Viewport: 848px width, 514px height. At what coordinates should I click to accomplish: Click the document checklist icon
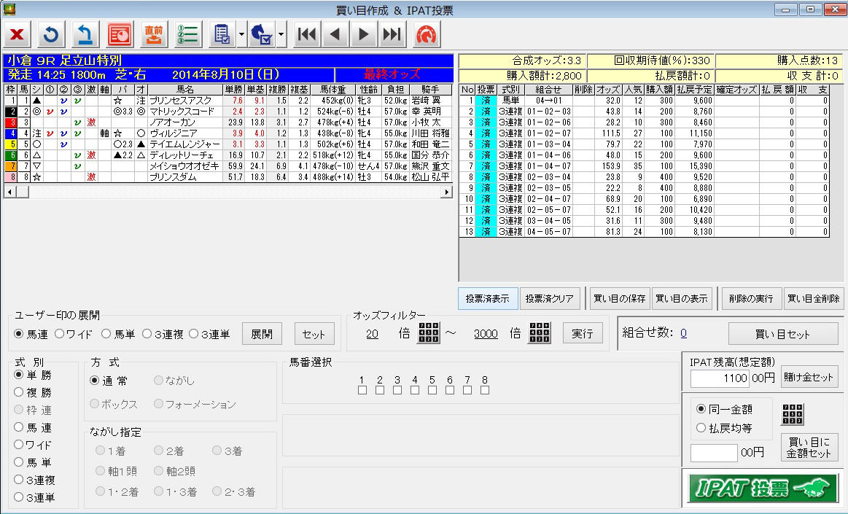(x=222, y=34)
